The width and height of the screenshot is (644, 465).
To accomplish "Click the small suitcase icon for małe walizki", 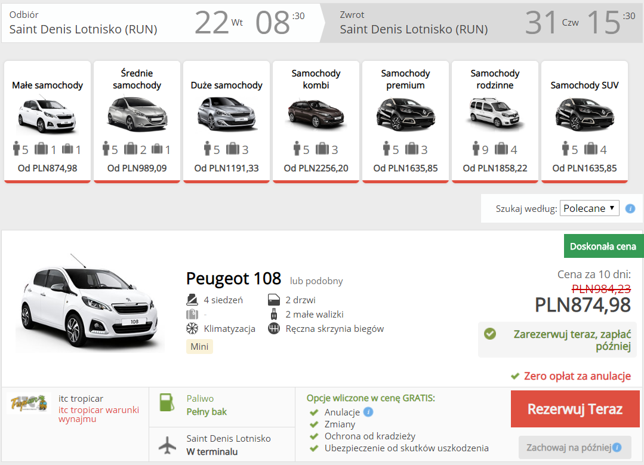I will (273, 314).
